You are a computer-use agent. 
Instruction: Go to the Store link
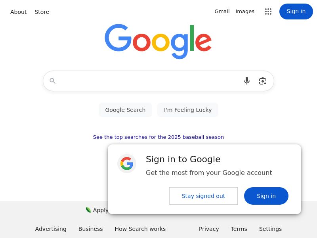coord(42,12)
